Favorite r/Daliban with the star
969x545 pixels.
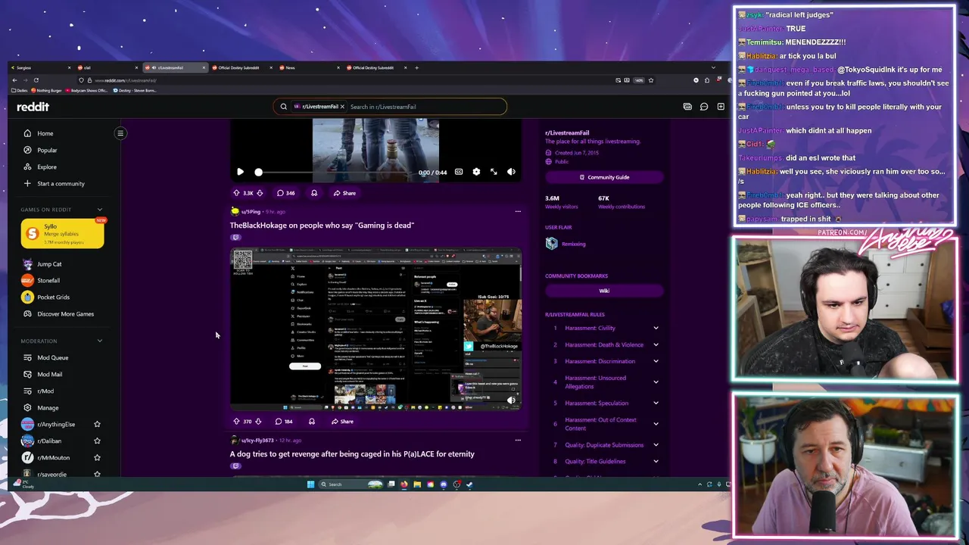coord(97,441)
